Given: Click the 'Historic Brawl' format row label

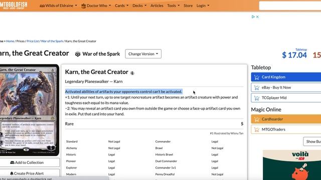Looking at the screenshot, I should click(164, 154).
